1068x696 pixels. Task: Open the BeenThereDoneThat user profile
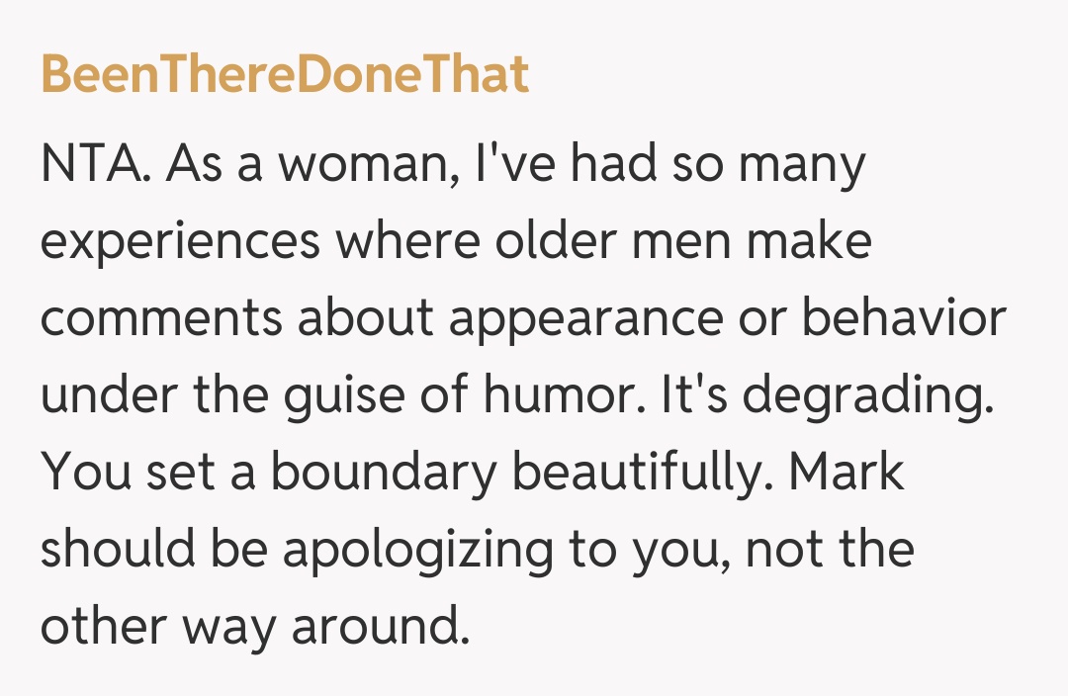(285, 75)
